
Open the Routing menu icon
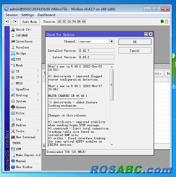13,95
